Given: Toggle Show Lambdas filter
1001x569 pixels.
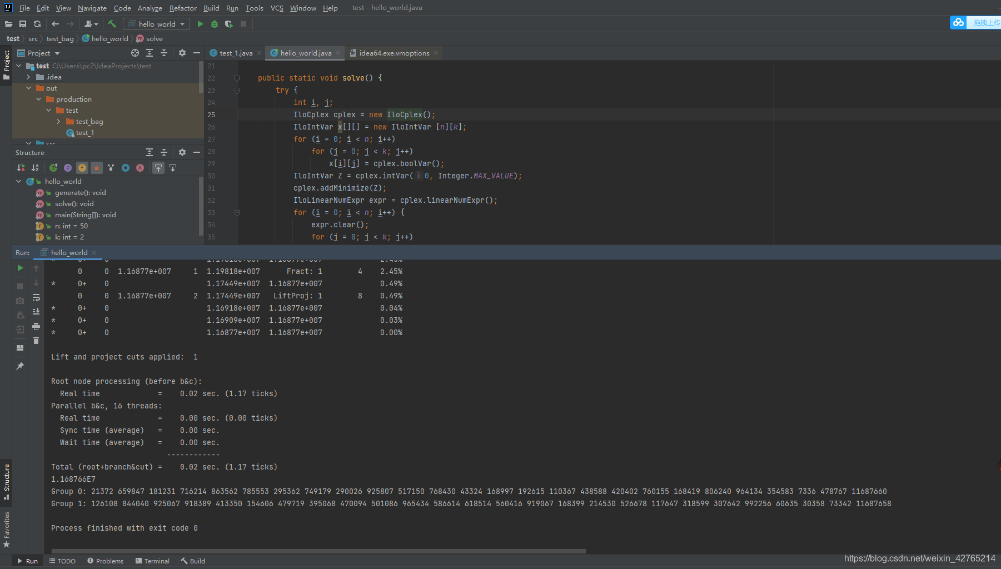Looking at the screenshot, I should pos(140,168).
